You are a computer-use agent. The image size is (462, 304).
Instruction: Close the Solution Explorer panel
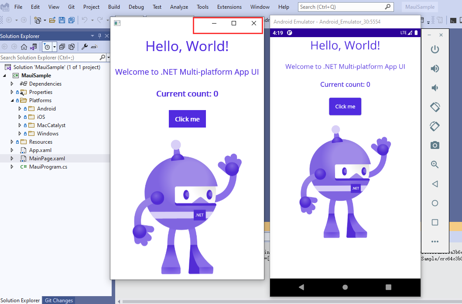106,36
